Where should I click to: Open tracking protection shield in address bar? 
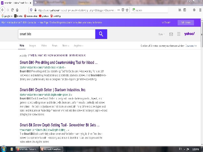tap(31, 10)
